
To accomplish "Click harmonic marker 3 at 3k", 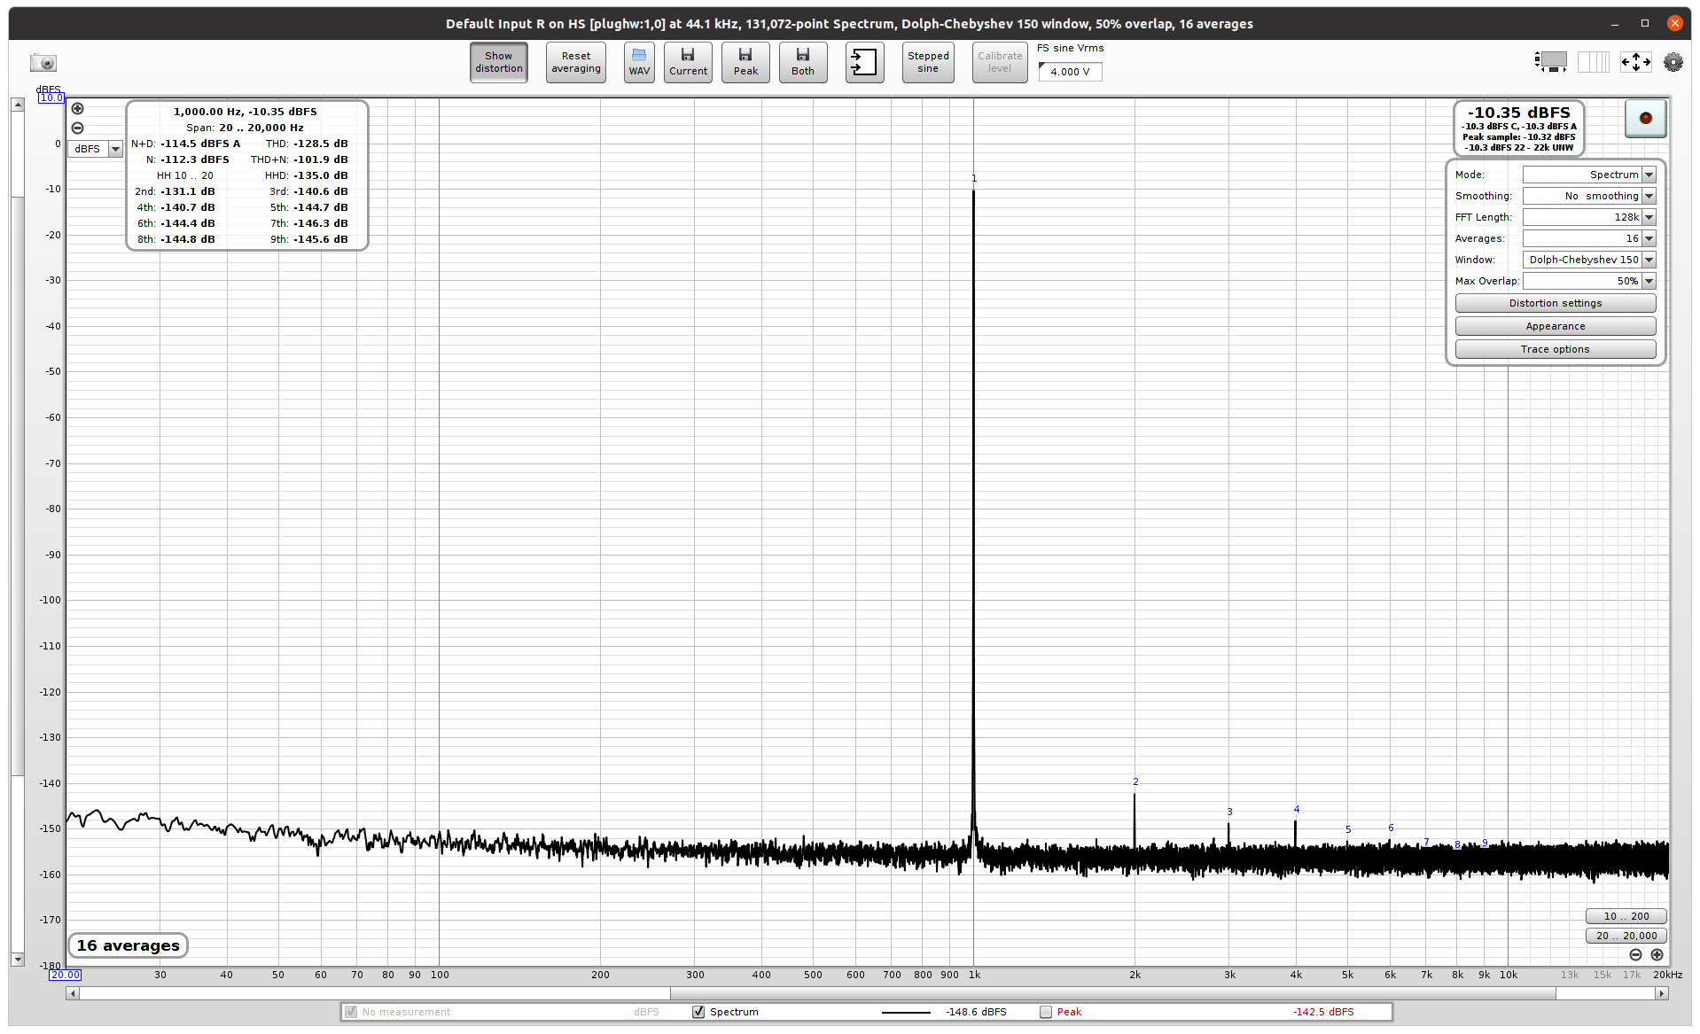I will (x=1229, y=812).
